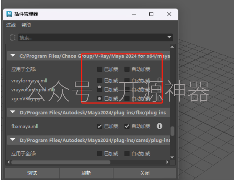Enable 已加载 for vrayvolumegrid.mll
The height and width of the screenshot is (180, 234).
coord(99,89)
